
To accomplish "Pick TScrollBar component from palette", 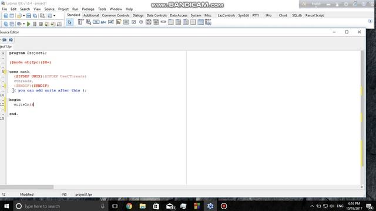I will (163, 22).
